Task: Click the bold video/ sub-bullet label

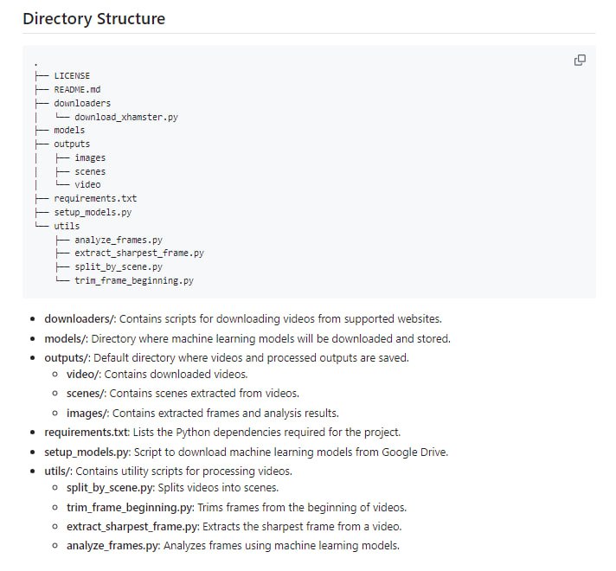Action: point(85,375)
